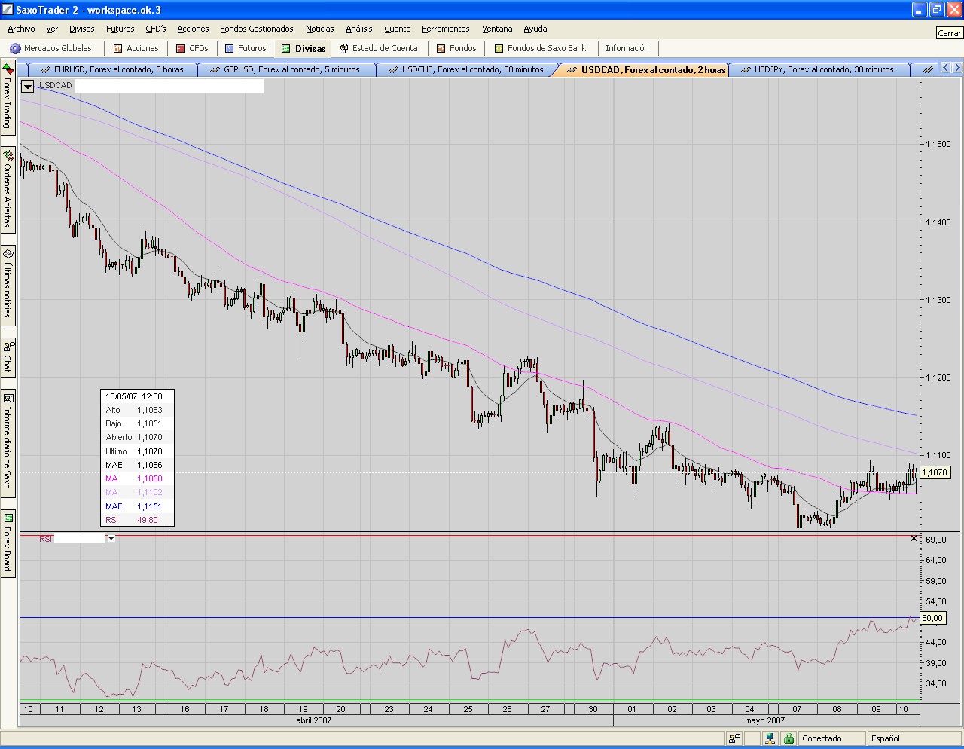Open Mercados Globales gear icon
The image size is (964, 749).
(15, 48)
